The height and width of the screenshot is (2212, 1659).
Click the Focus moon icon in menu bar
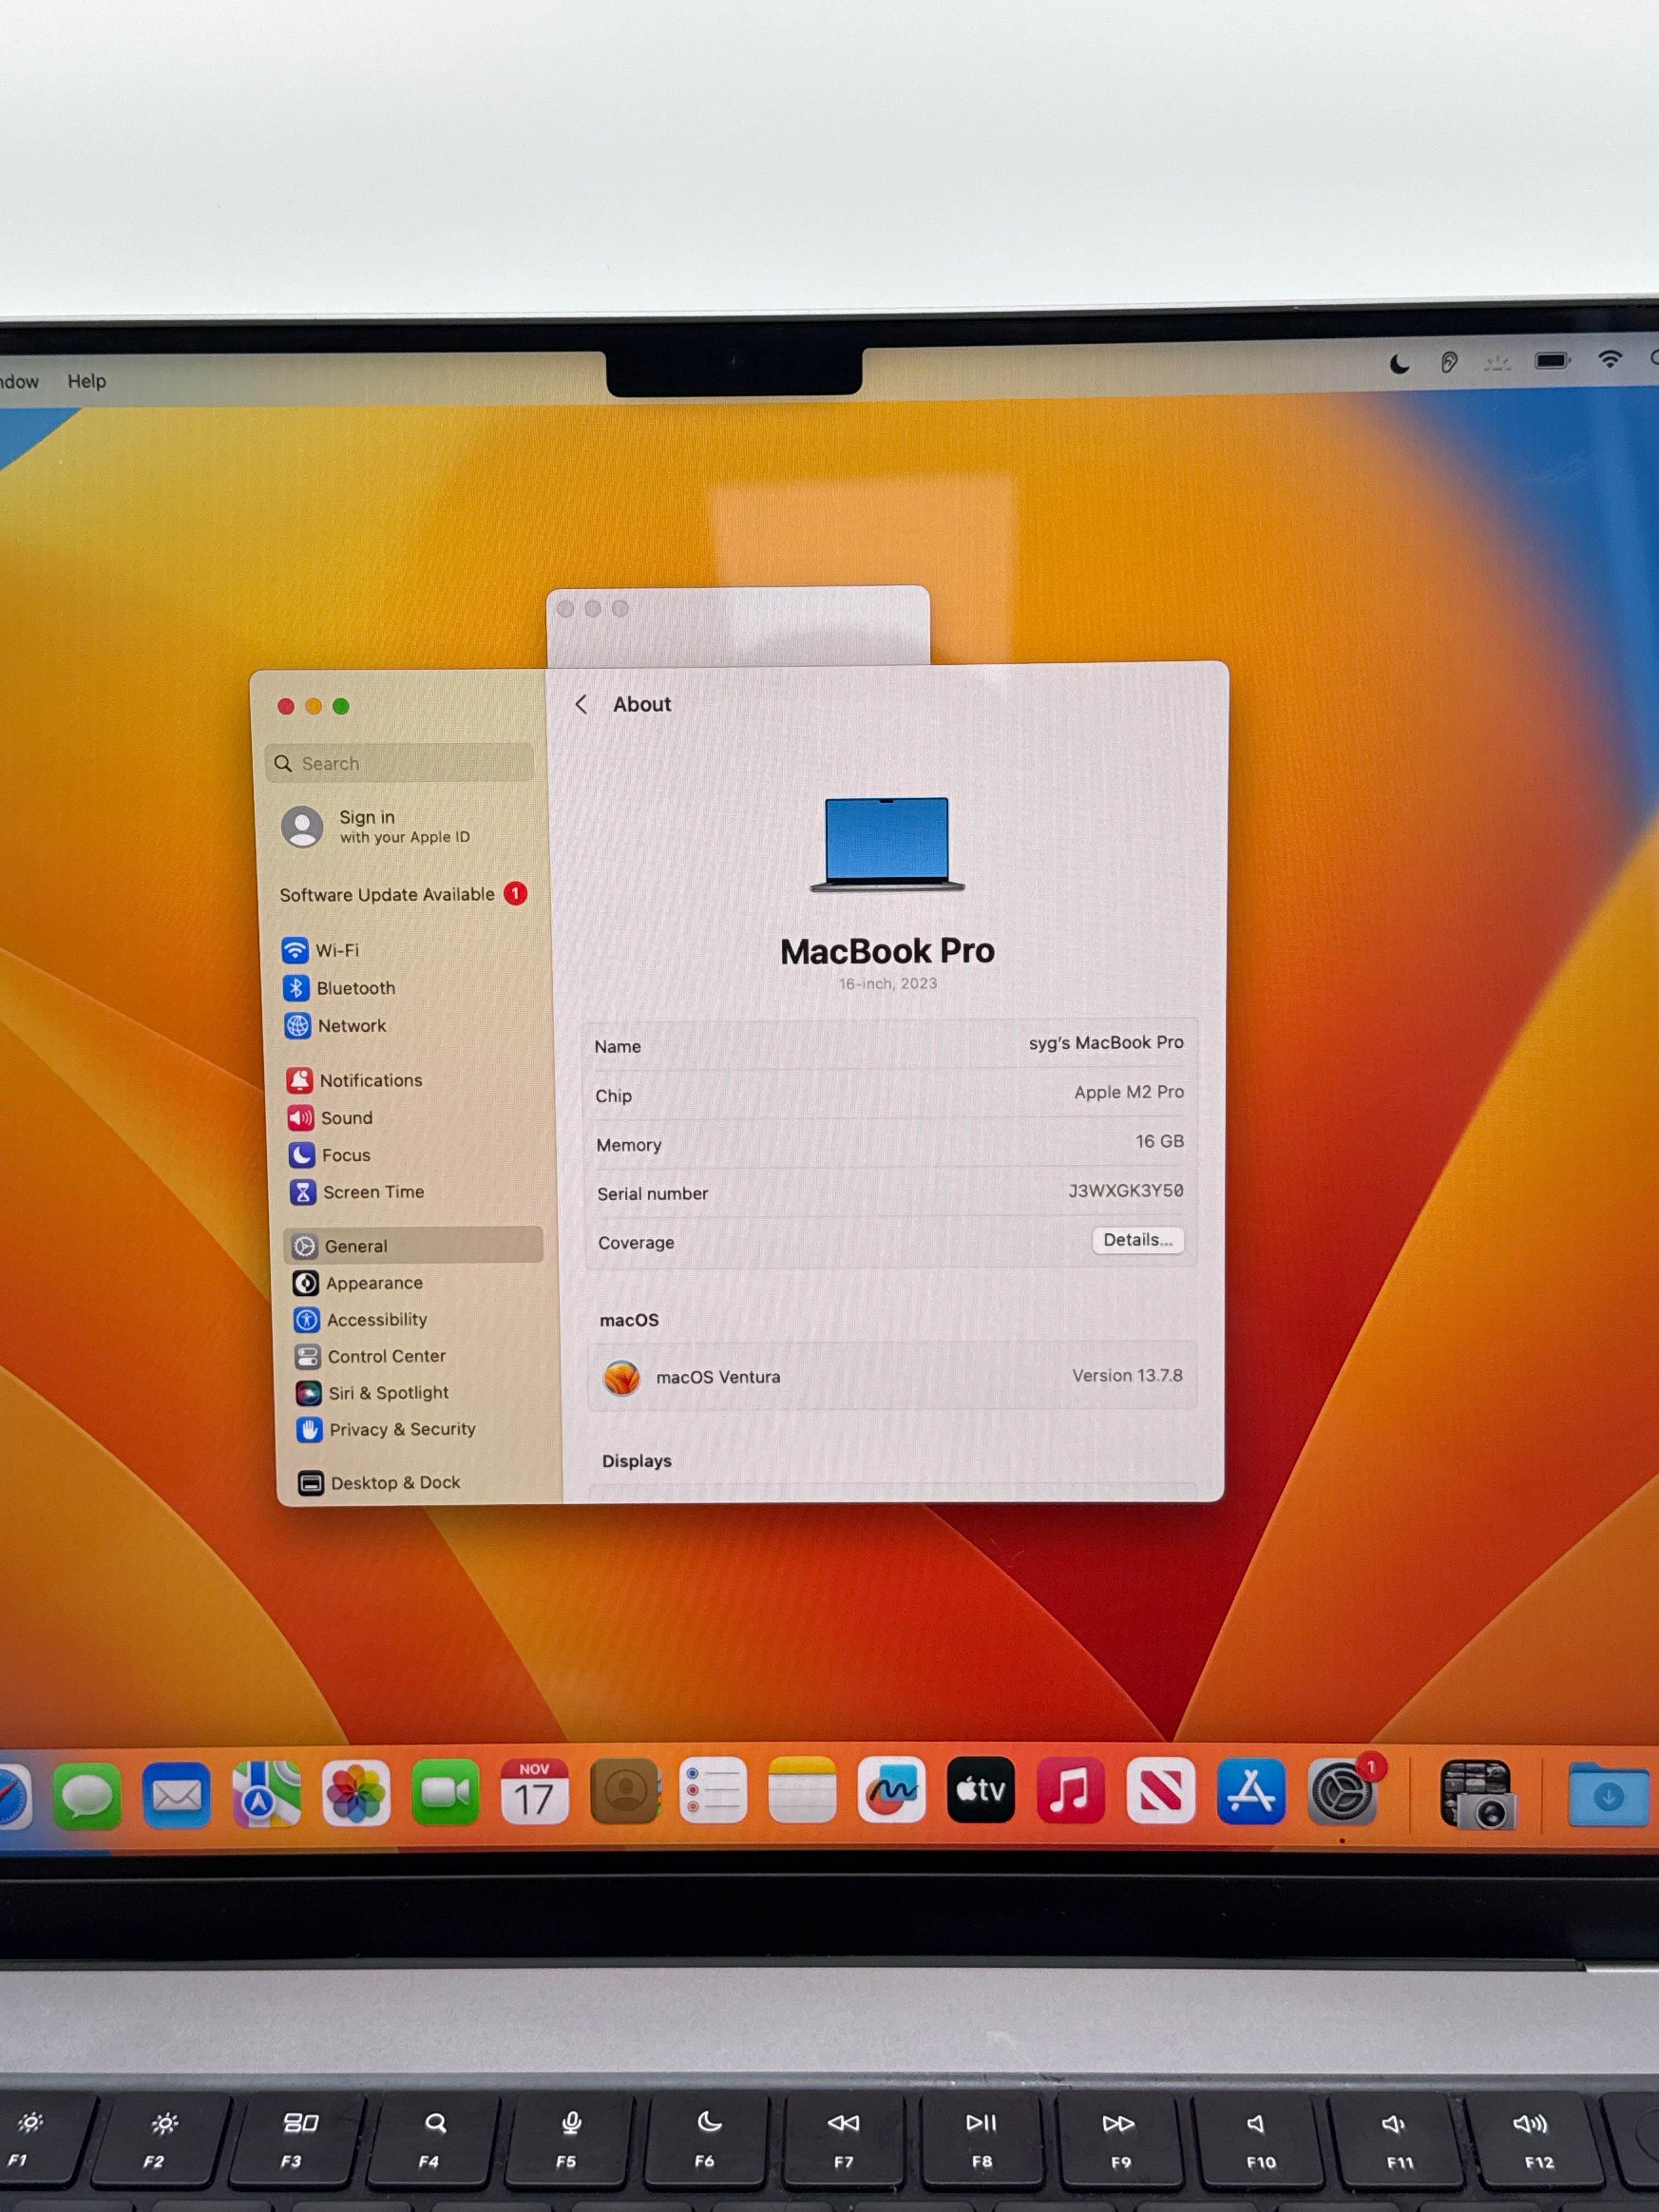tap(1400, 363)
